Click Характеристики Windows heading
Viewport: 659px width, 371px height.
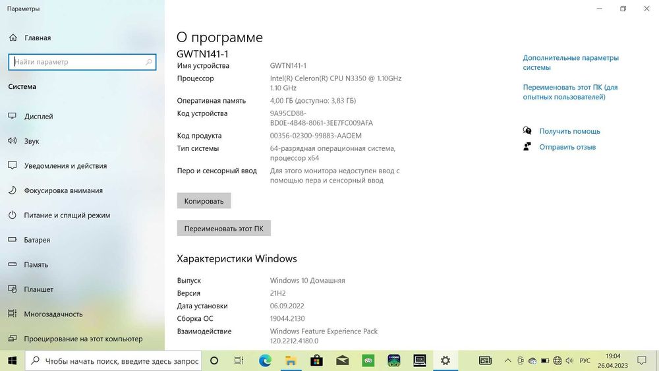click(x=237, y=258)
